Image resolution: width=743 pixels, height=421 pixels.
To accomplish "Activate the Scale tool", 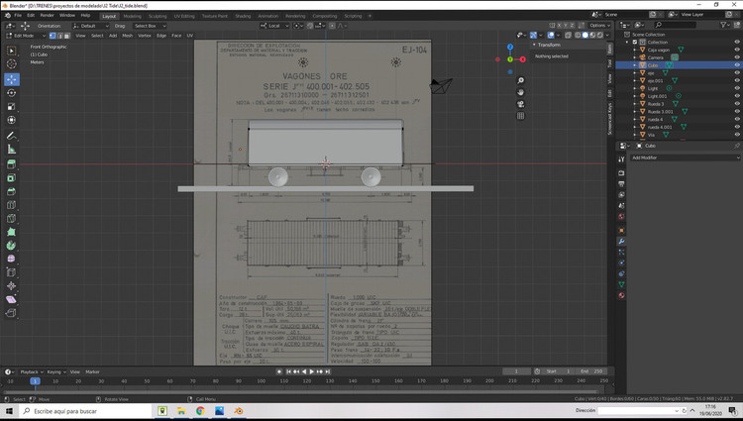I will click(12, 107).
